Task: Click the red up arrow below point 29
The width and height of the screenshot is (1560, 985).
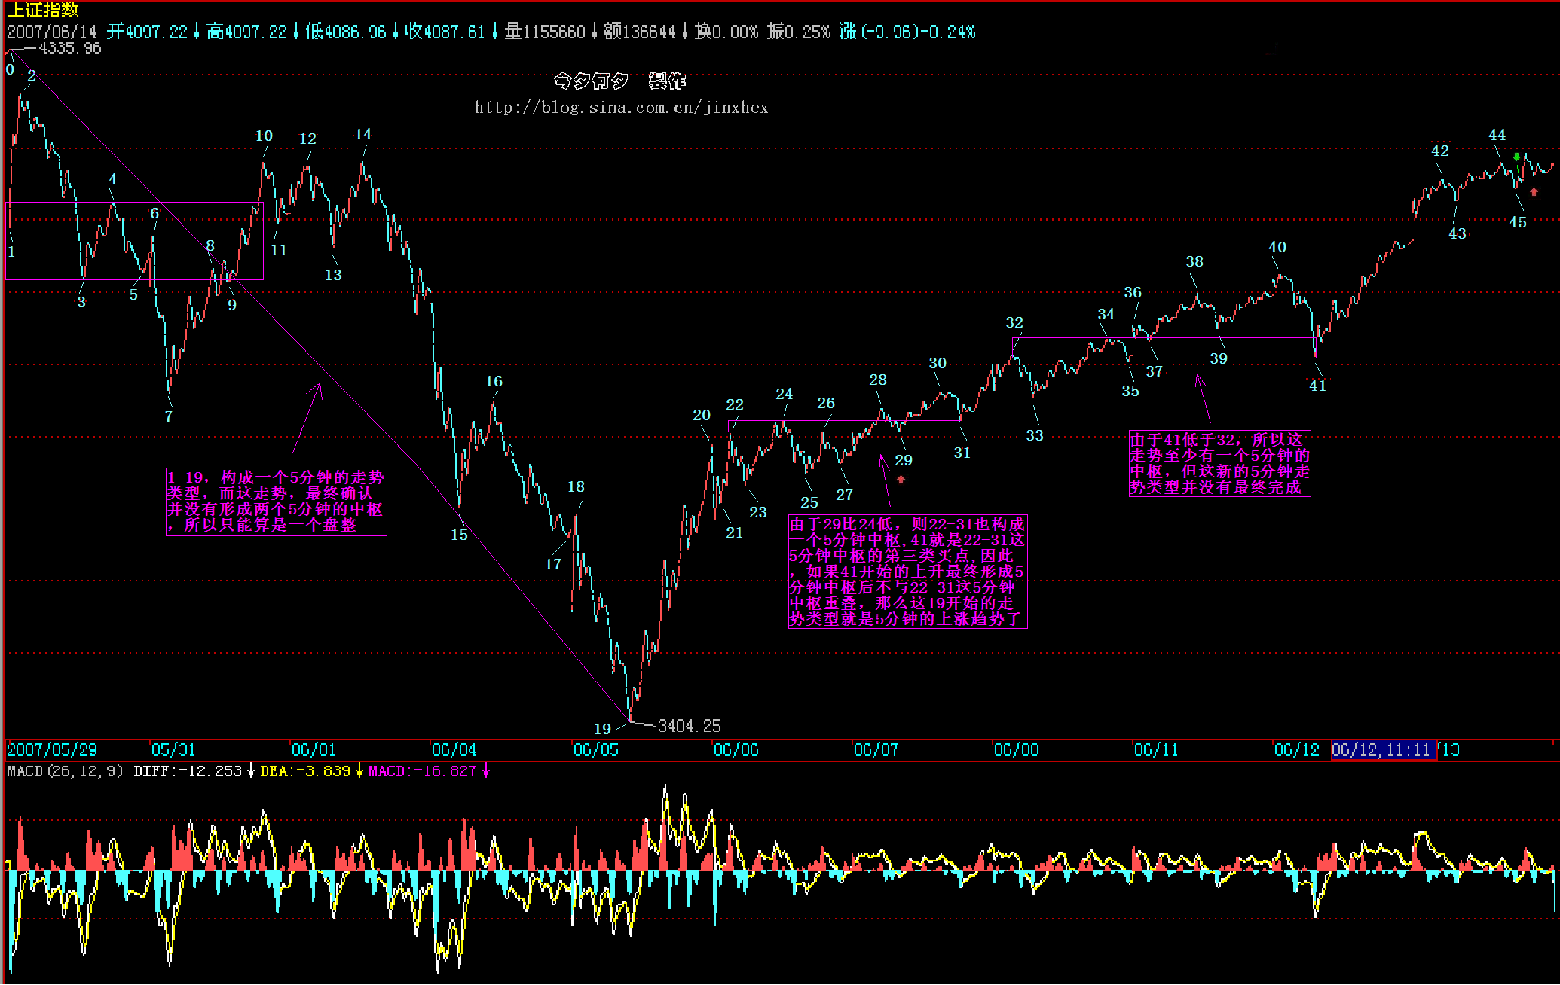Action: [x=901, y=479]
